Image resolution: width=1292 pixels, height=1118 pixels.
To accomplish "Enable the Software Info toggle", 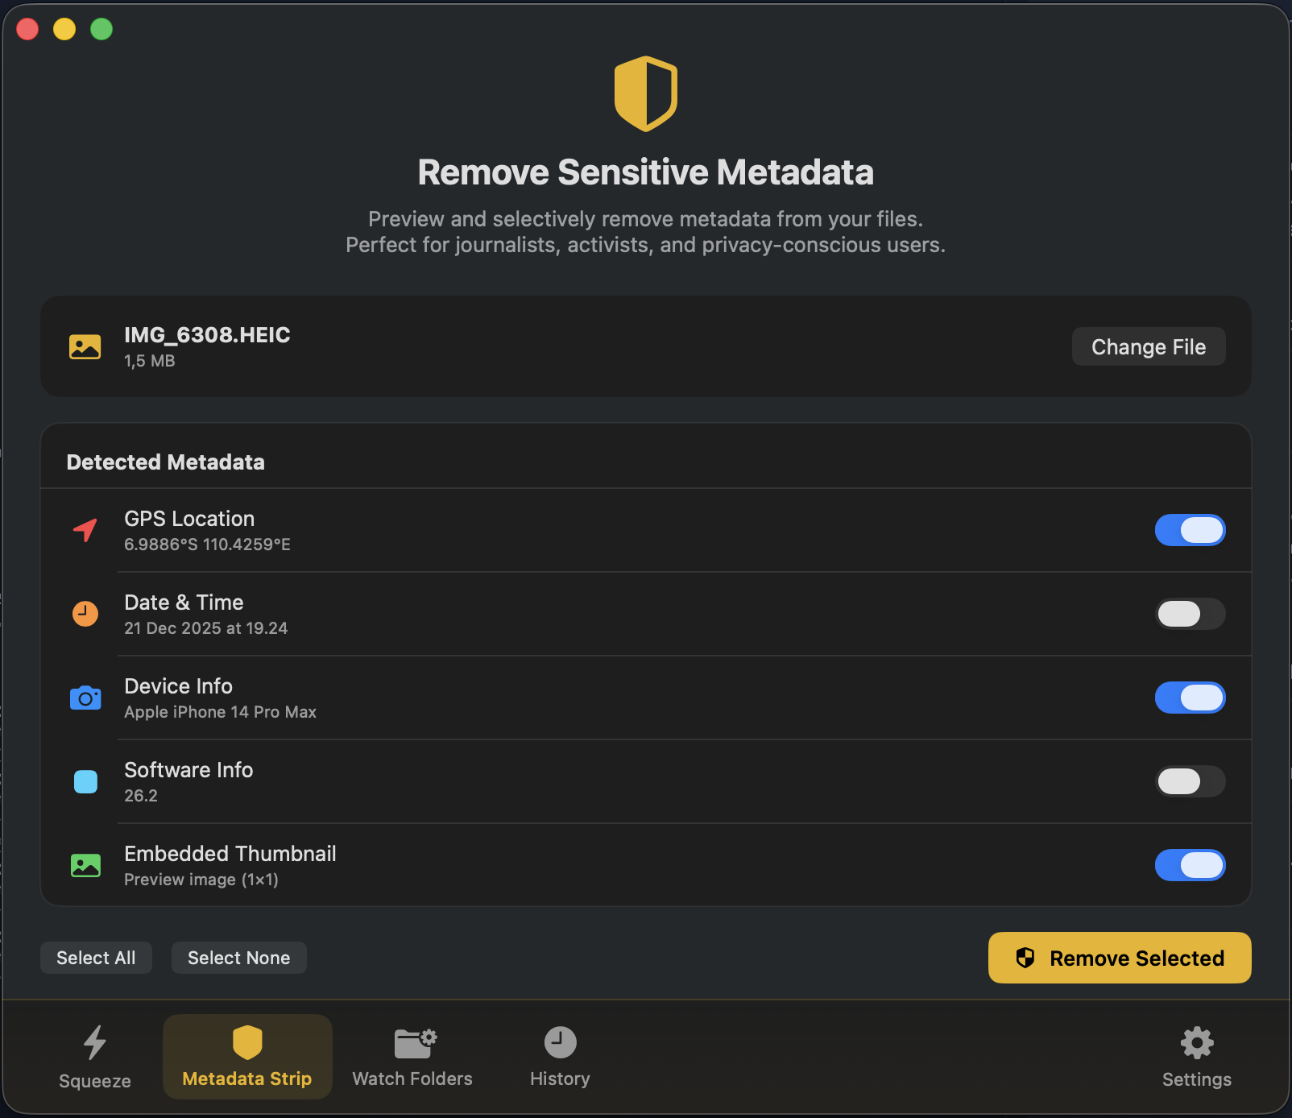I will pos(1190,781).
